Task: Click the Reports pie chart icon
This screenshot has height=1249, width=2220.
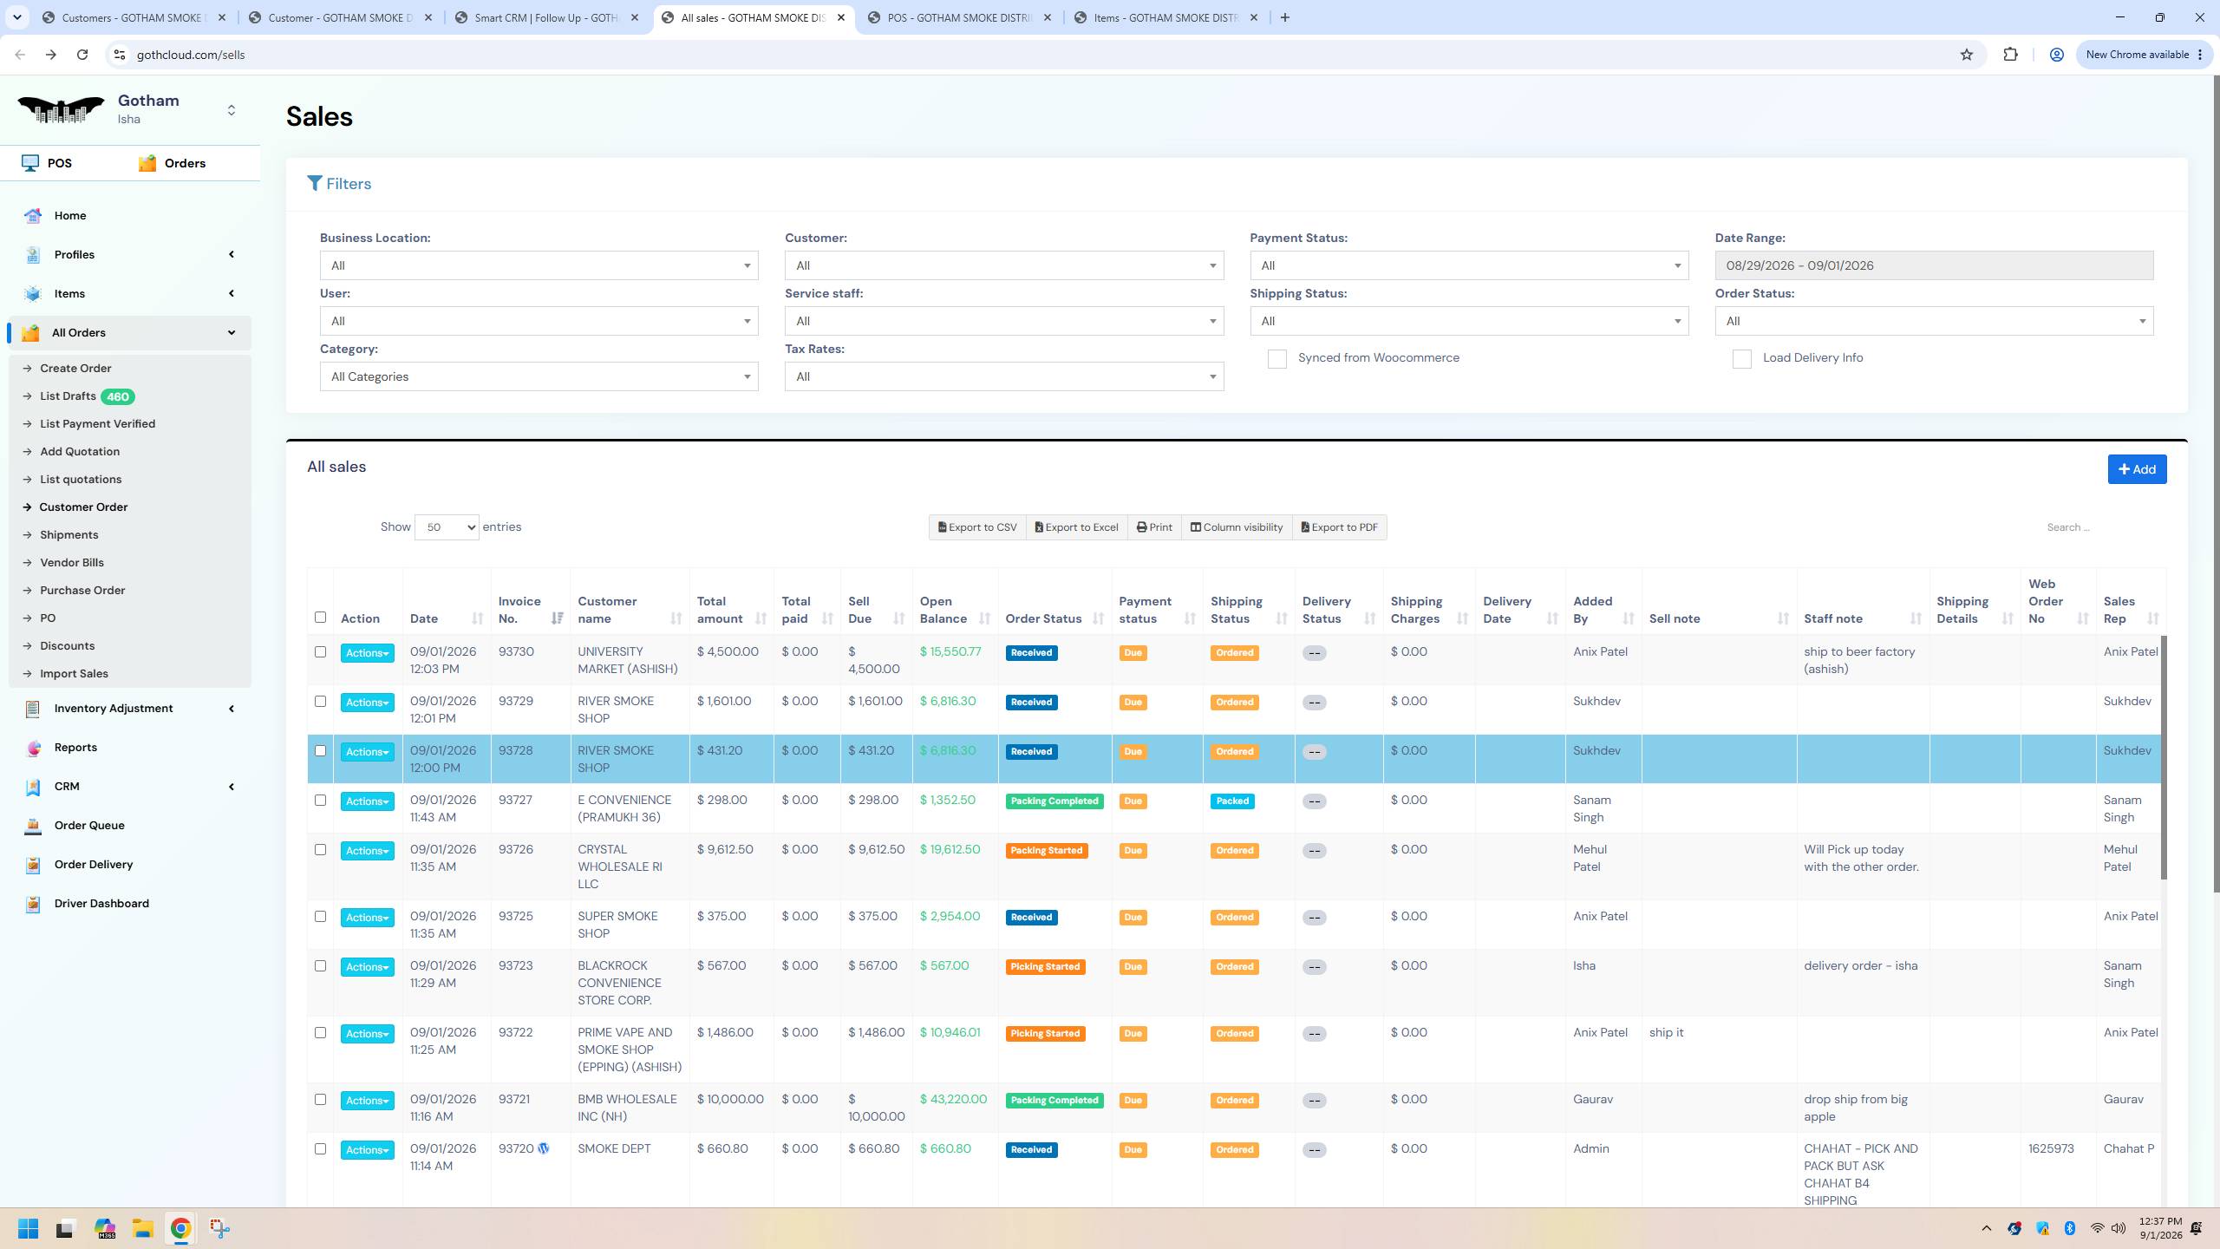Action: 33,748
